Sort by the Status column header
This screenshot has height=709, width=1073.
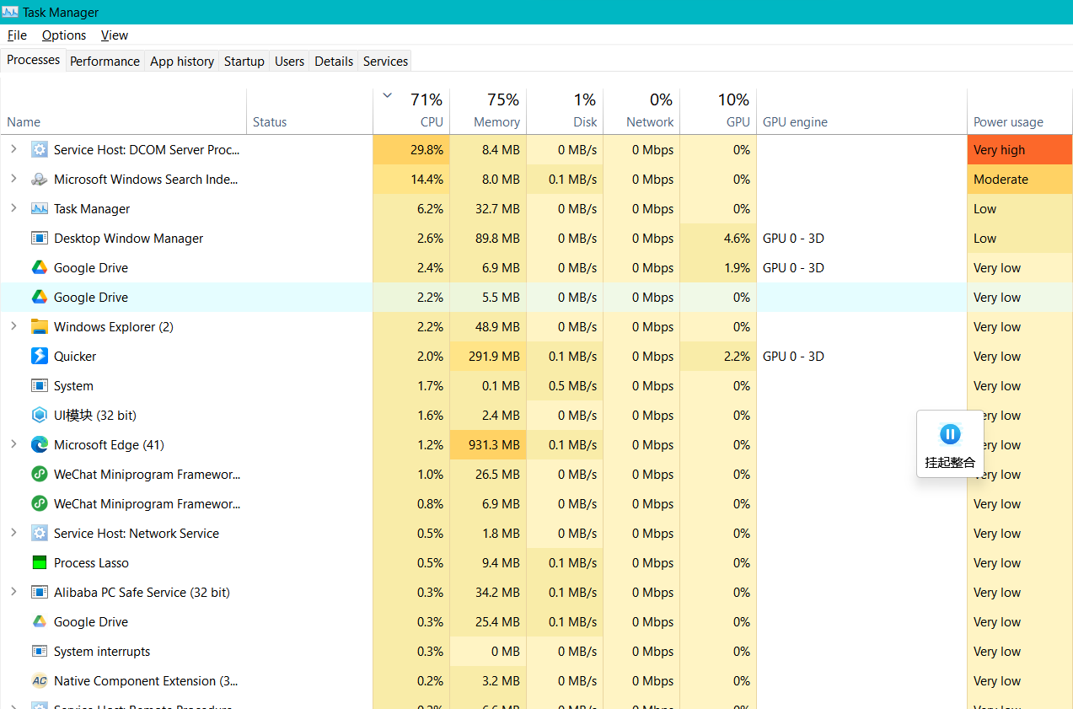pos(309,111)
